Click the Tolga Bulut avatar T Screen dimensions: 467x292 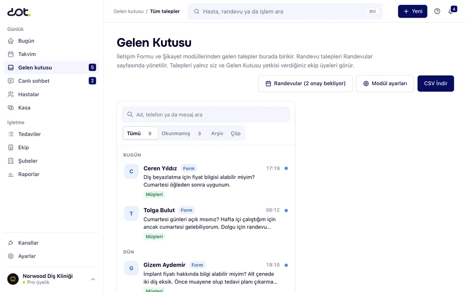pos(131,214)
